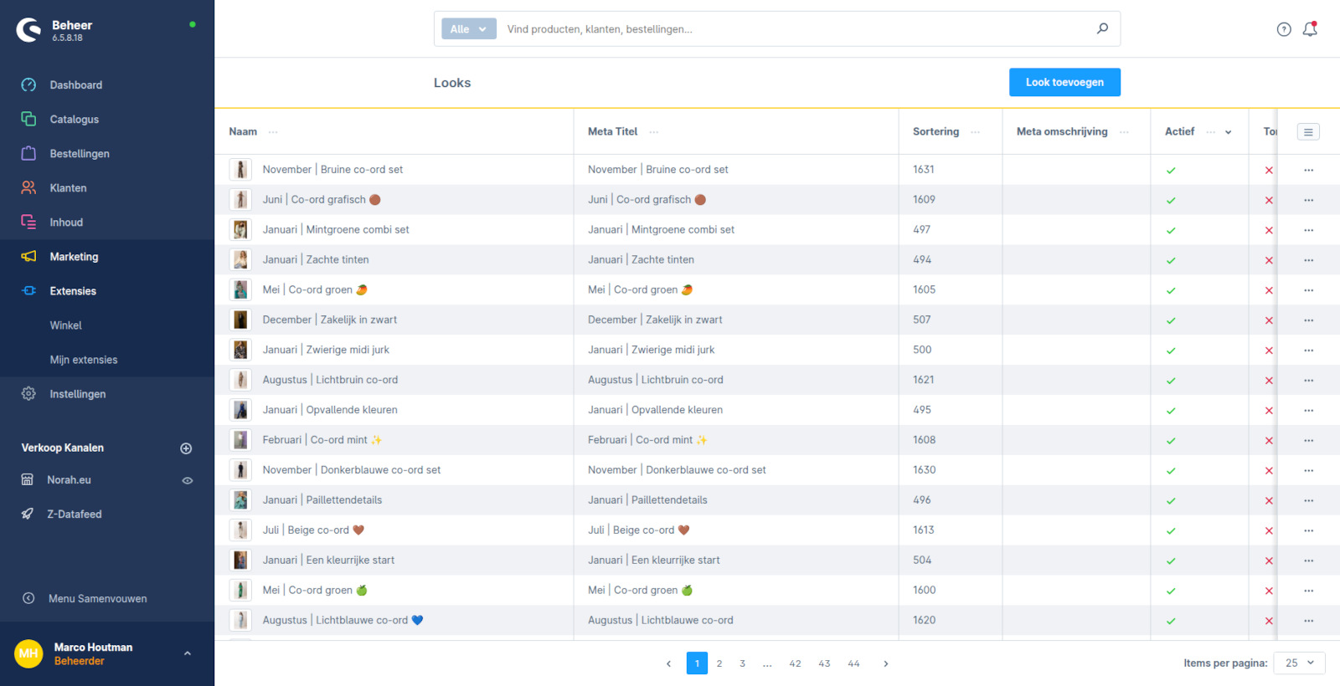Click the search magnifier icon
This screenshot has height=686, width=1340.
(x=1102, y=28)
